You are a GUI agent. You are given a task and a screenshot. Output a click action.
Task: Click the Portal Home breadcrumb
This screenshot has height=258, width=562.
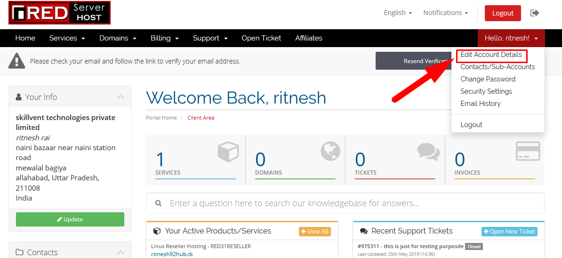(x=161, y=118)
